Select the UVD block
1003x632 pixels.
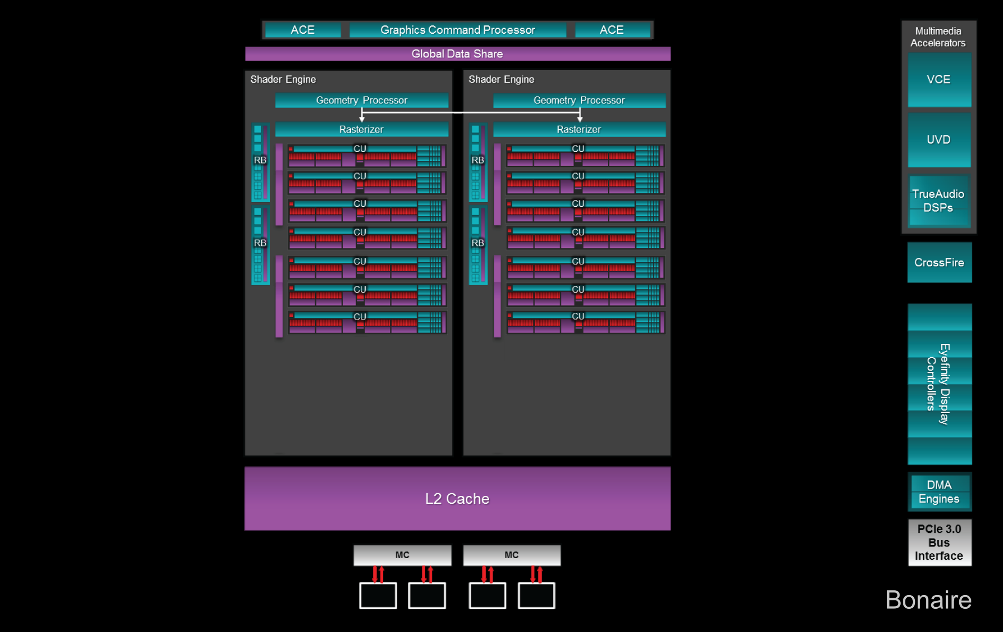(x=939, y=140)
